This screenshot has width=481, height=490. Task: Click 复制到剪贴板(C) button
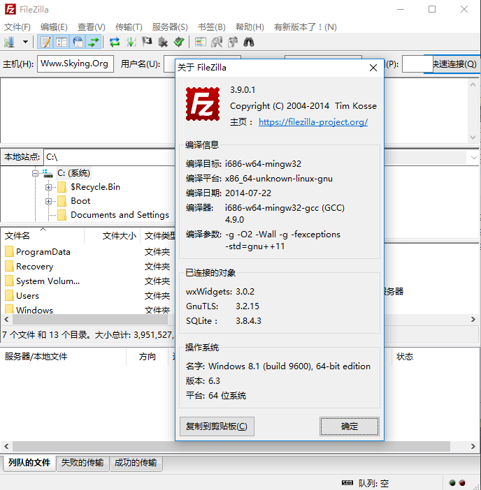217,426
